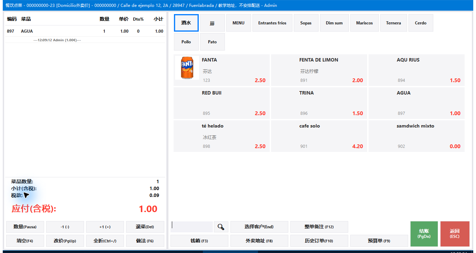Add FENTA DE LIMON to the order
Viewport: 476px width, 253px height.
(x=319, y=70)
